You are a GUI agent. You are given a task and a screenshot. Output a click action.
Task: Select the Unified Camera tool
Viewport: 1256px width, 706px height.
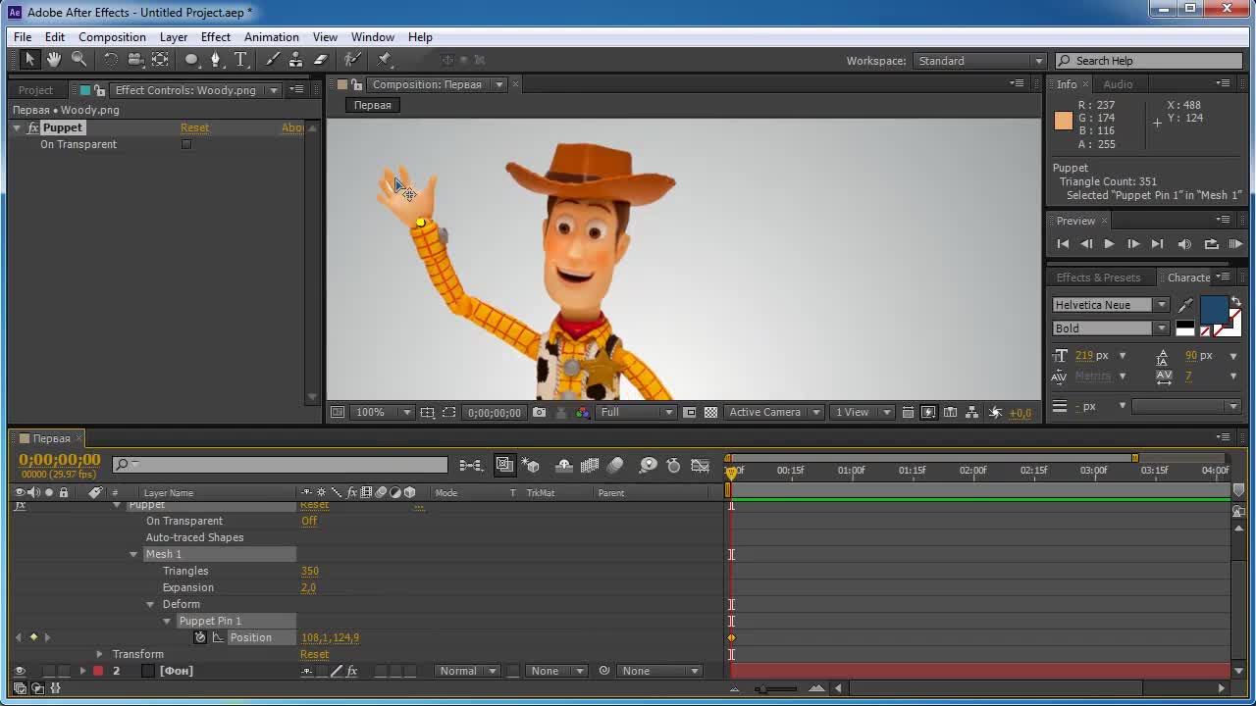[x=135, y=60]
